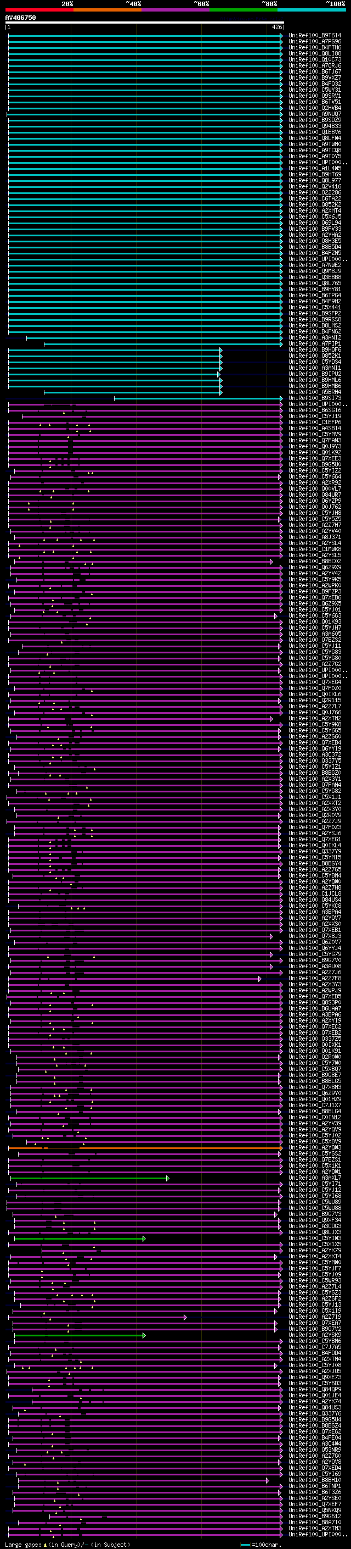This screenshot has height=1549, width=351.
Task: Open hit UniRef100_Q10C73
Action: coord(315,59)
